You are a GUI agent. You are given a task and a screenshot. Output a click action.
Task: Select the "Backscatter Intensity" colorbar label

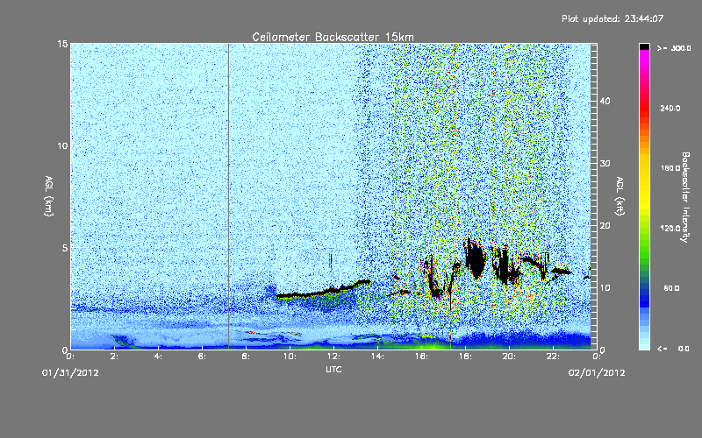[685, 197]
